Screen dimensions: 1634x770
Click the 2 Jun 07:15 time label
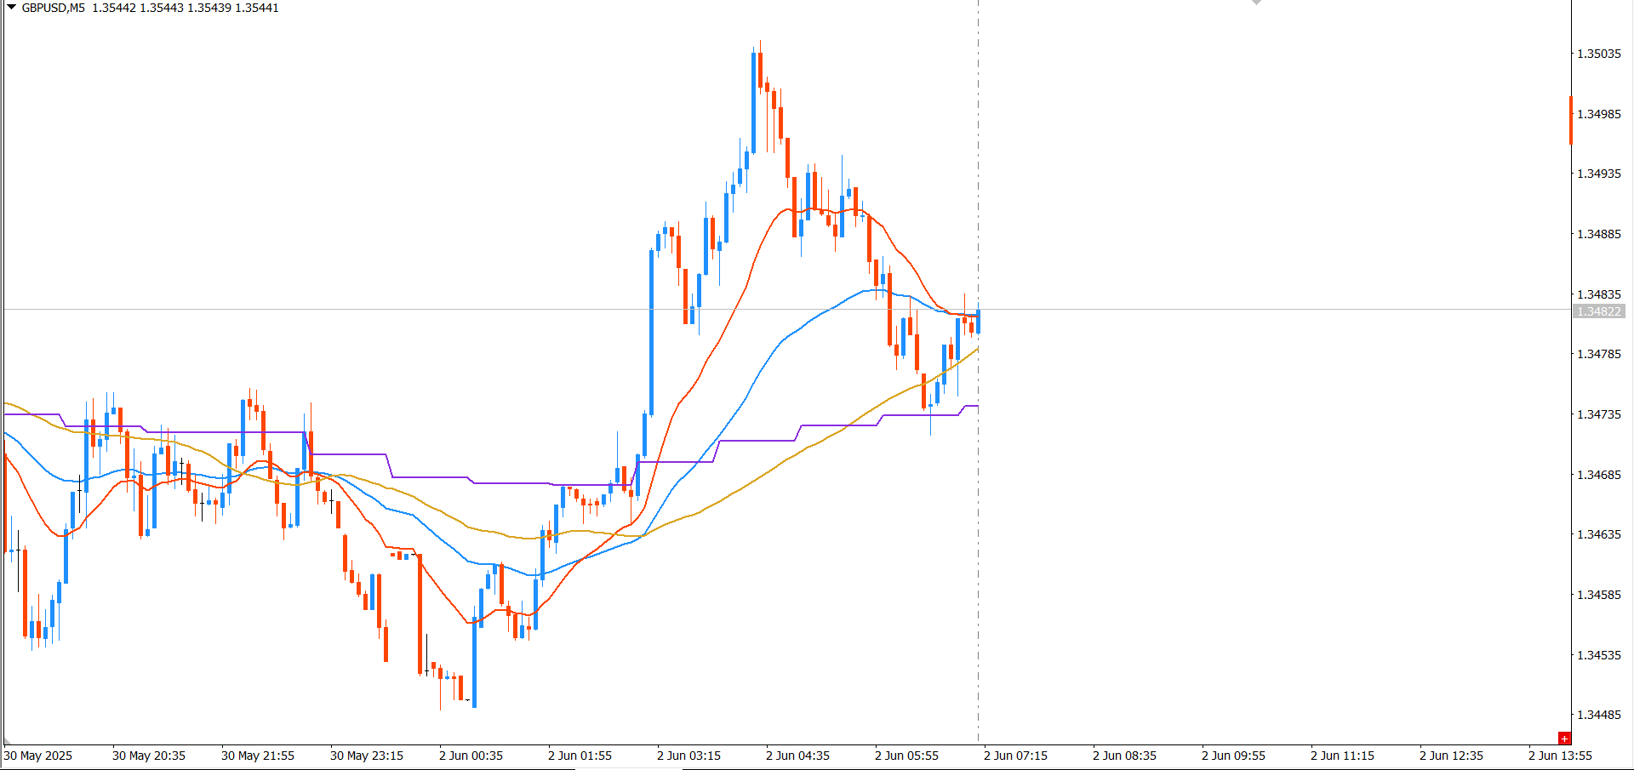(1015, 756)
